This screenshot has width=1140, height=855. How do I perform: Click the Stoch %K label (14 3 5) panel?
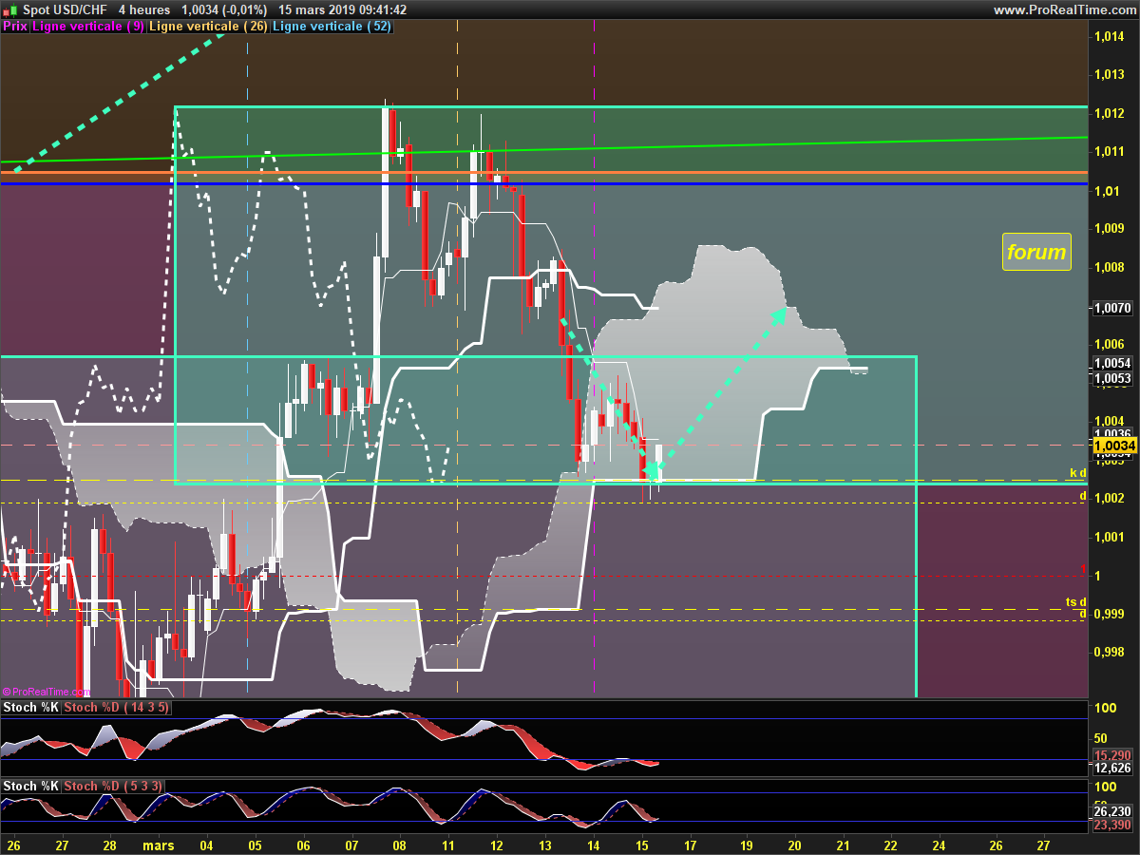click(31, 708)
